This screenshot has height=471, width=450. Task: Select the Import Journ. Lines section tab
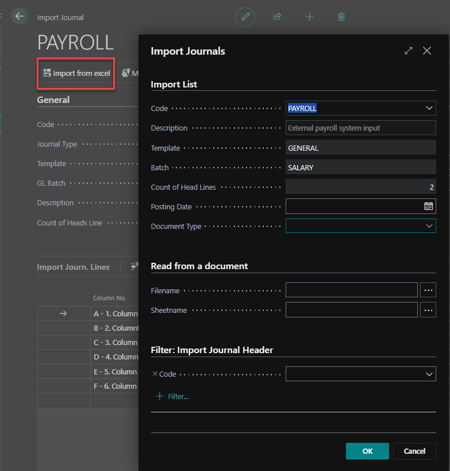pos(73,267)
